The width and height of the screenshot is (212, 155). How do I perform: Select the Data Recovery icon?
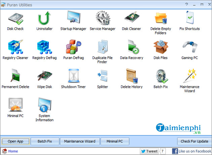(x=133, y=47)
